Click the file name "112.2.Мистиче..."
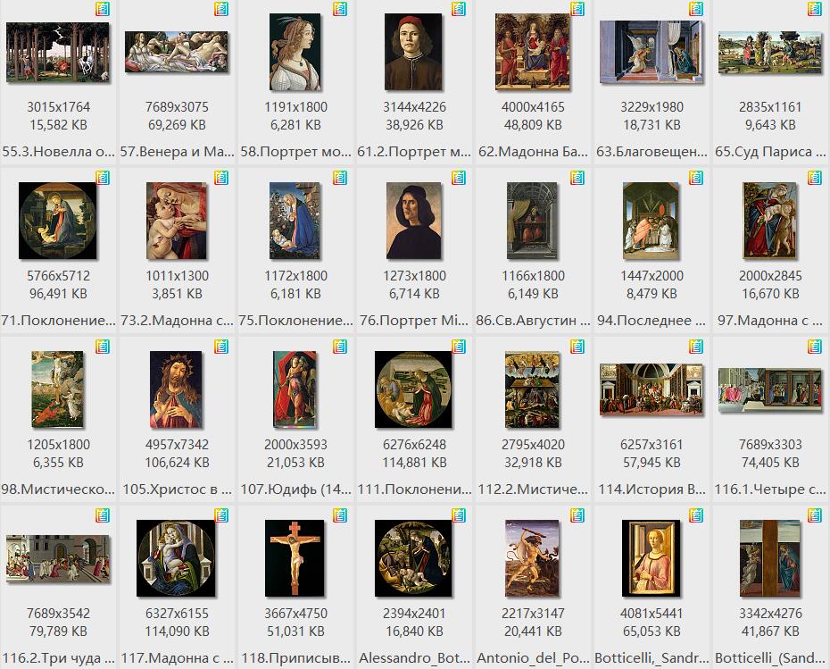Image resolution: width=830 pixels, height=669 pixels. 533,489
